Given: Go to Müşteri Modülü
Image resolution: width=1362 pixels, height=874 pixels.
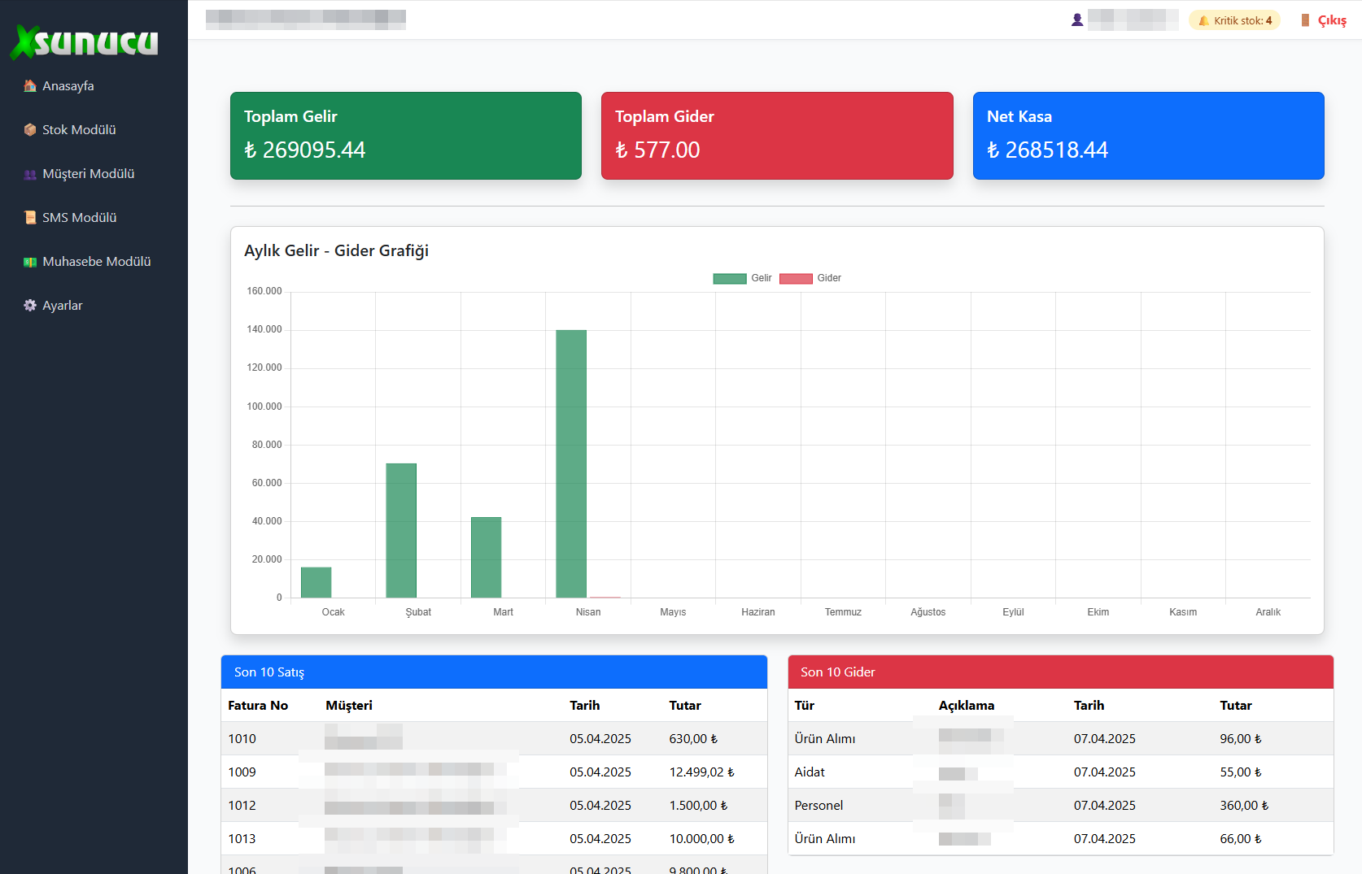Looking at the screenshot, I should point(89,174).
